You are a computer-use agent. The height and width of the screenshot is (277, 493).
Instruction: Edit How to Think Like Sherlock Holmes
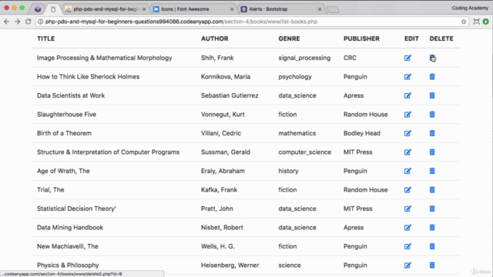point(407,77)
